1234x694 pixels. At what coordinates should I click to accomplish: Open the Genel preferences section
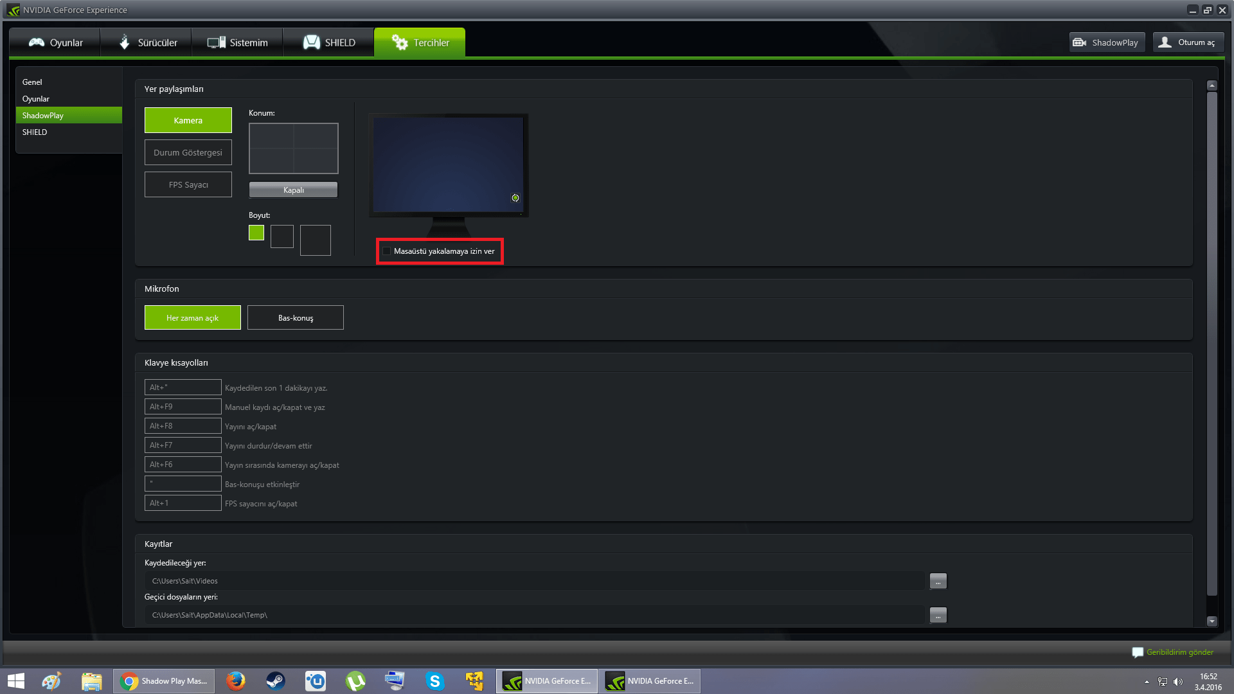click(x=32, y=82)
